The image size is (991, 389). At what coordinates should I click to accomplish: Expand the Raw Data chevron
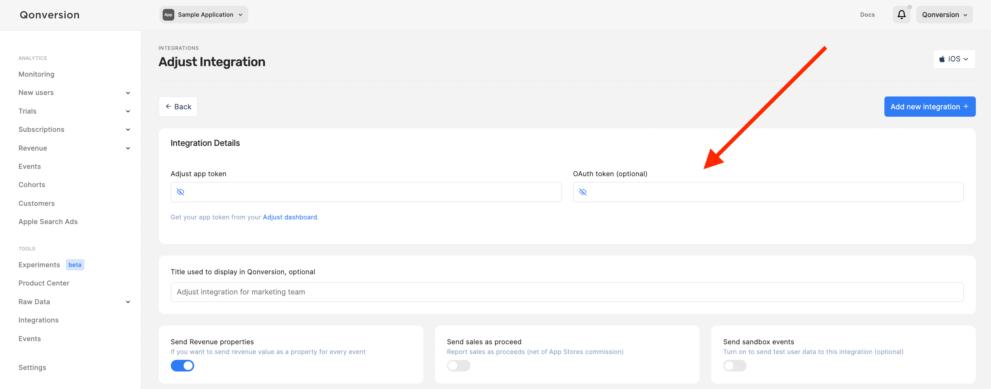click(x=128, y=302)
